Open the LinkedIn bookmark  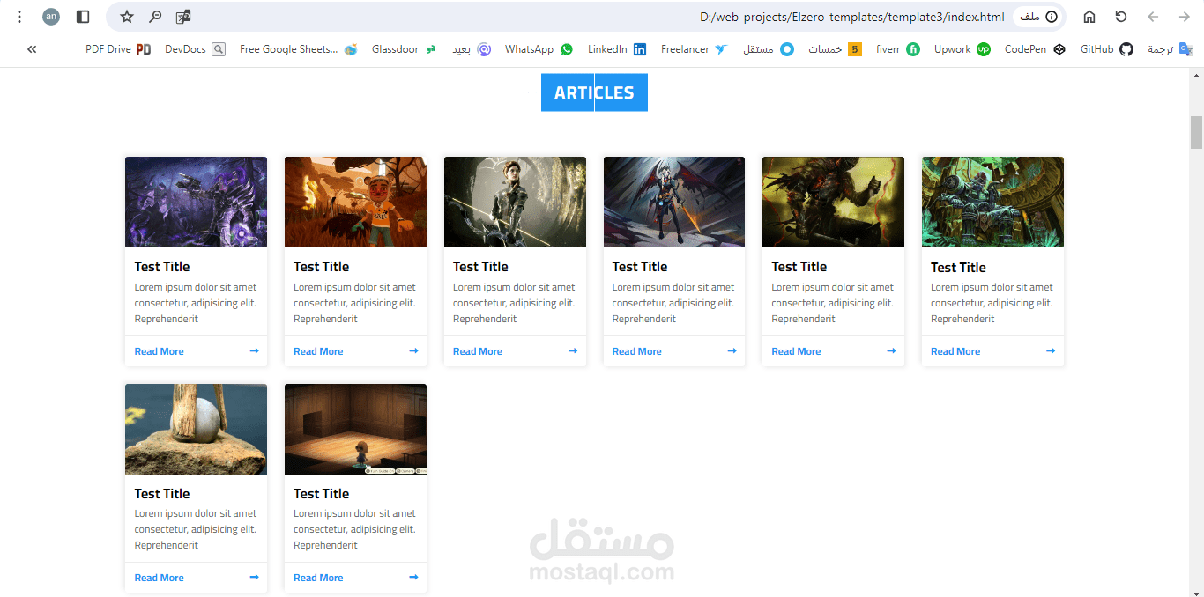[x=617, y=49]
